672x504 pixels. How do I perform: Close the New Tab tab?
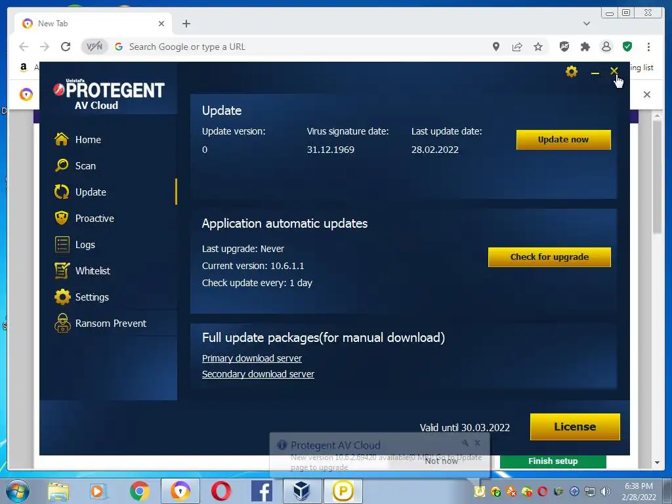tap(161, 24)
